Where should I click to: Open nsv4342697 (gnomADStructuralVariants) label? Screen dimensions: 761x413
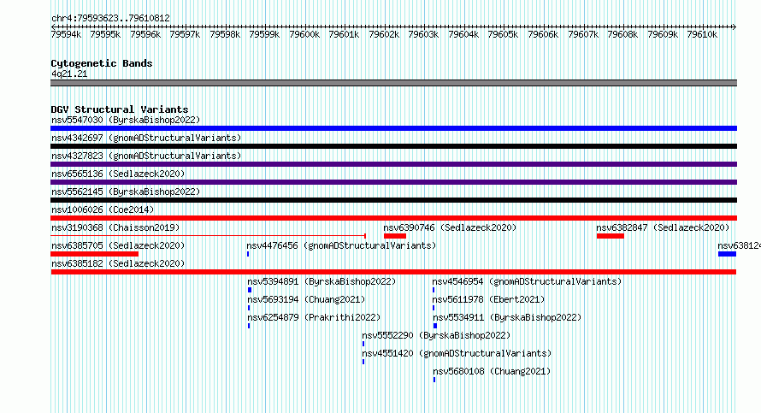coord(146,138)
